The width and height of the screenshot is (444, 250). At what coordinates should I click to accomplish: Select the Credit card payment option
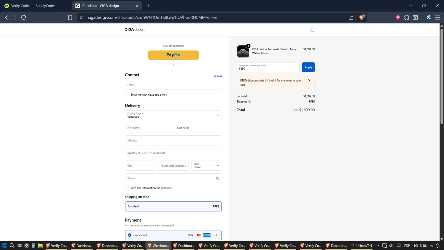(x=130, y=235)
